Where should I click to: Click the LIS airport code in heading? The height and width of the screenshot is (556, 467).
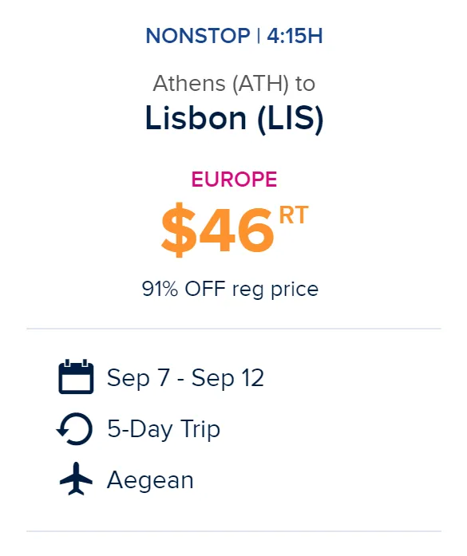[x=291, y=118]
